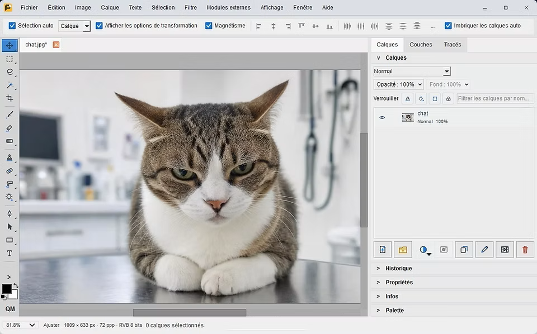Uncheck Afficher les options de transformation

(99, 26)
